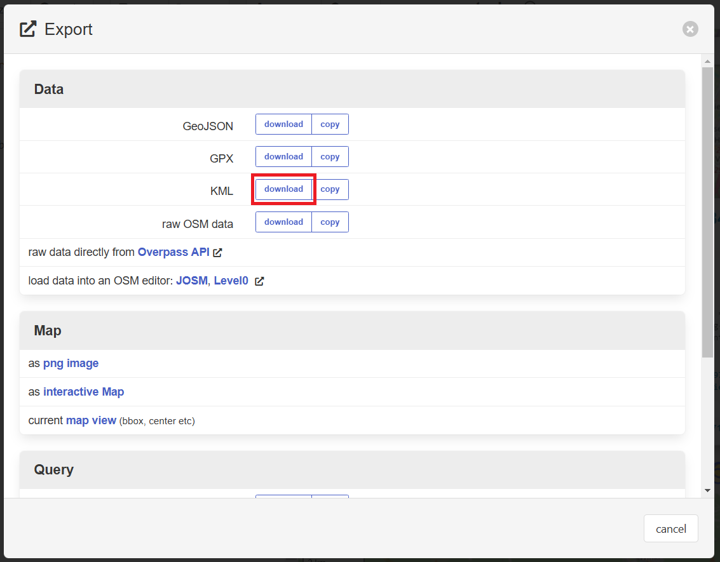Export map as png image
The width and height of the screenshot is (720, 562).
pos(71,363)
